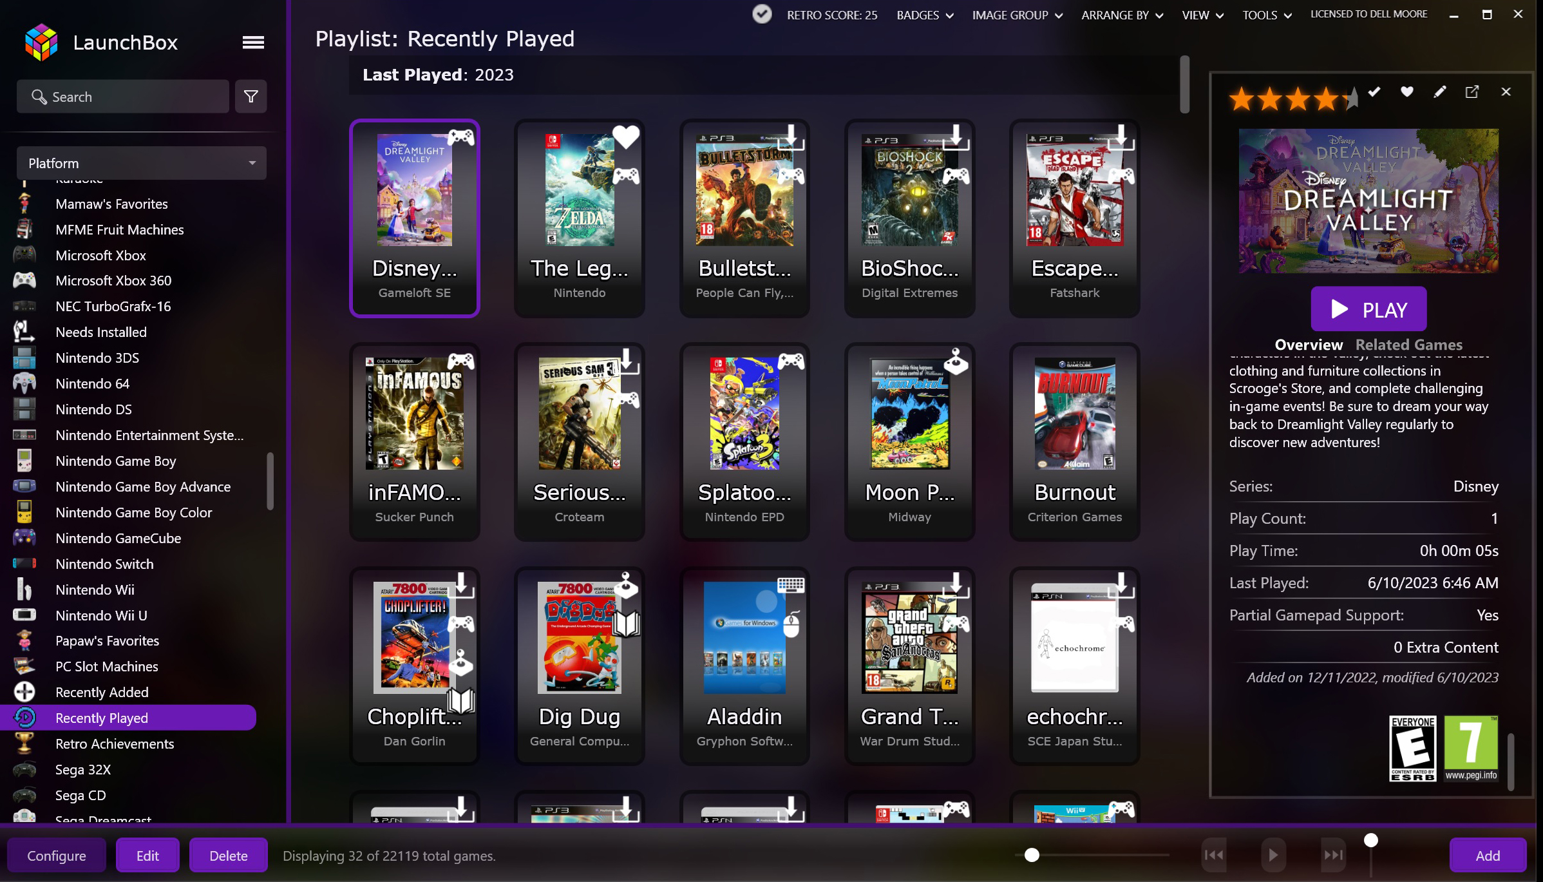Click Recently Added plus icon in sidebar
This screenshot has width=1543, height=882.
pyautogui.click(x=24, y=692)
